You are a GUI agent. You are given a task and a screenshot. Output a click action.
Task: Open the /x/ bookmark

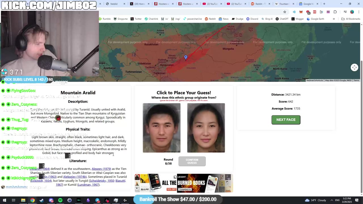pos(165,19)
